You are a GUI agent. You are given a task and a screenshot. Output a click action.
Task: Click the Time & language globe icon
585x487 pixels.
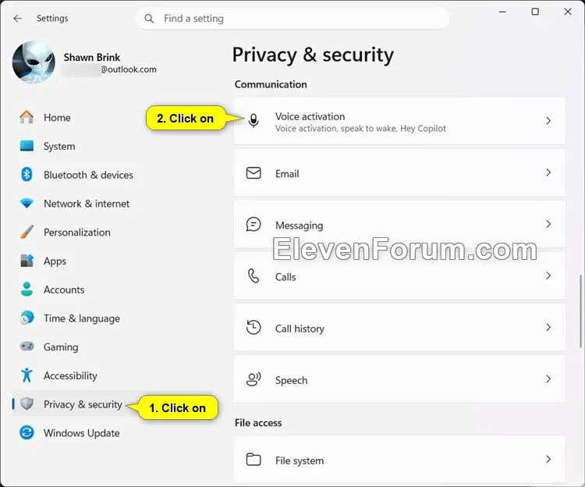27,318
